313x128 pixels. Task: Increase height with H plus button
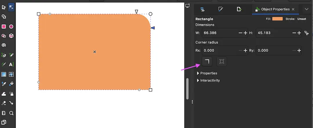299,33
